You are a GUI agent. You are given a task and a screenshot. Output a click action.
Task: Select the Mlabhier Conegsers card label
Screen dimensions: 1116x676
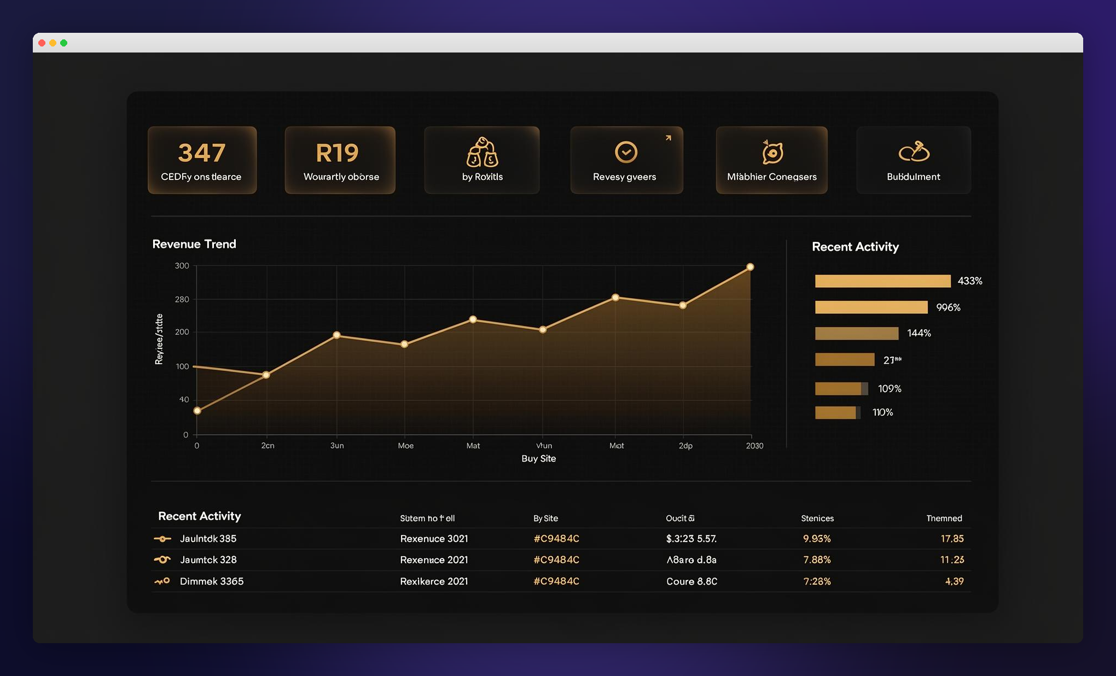point(771,177)
